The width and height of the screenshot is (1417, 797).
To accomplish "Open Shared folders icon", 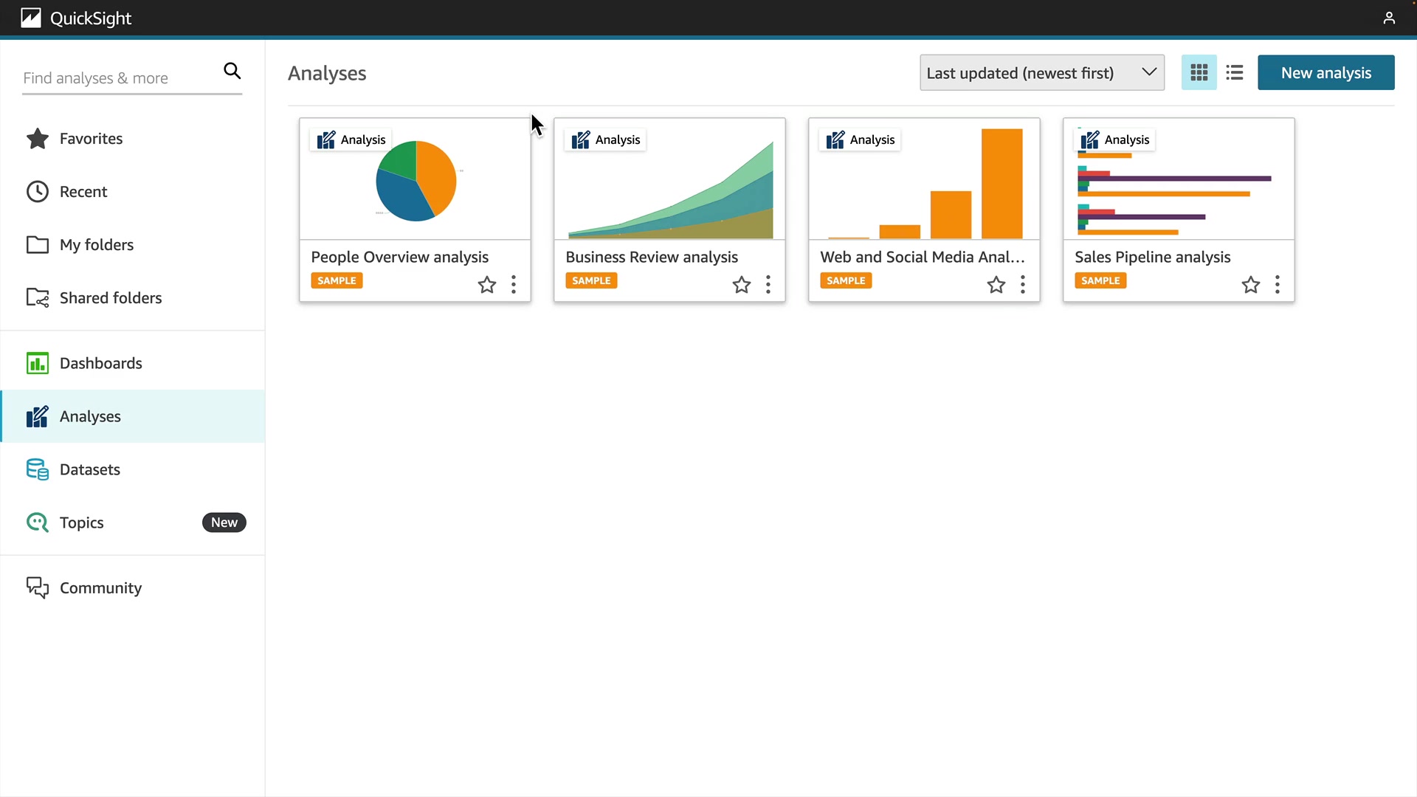I will click(x=37, y=298).
